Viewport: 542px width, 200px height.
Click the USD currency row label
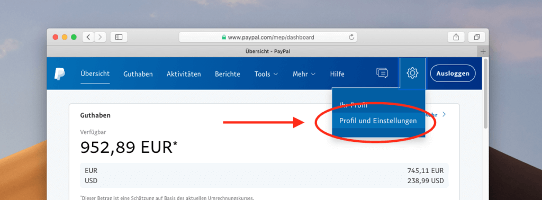[91, 180]
